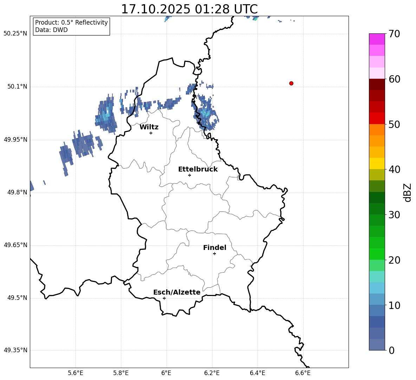Click the 49.95°N latitude label
Image resolution: width=416 pixels, height=380 pixels.
(x=15, y=140)
